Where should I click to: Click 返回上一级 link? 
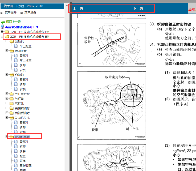13,22
